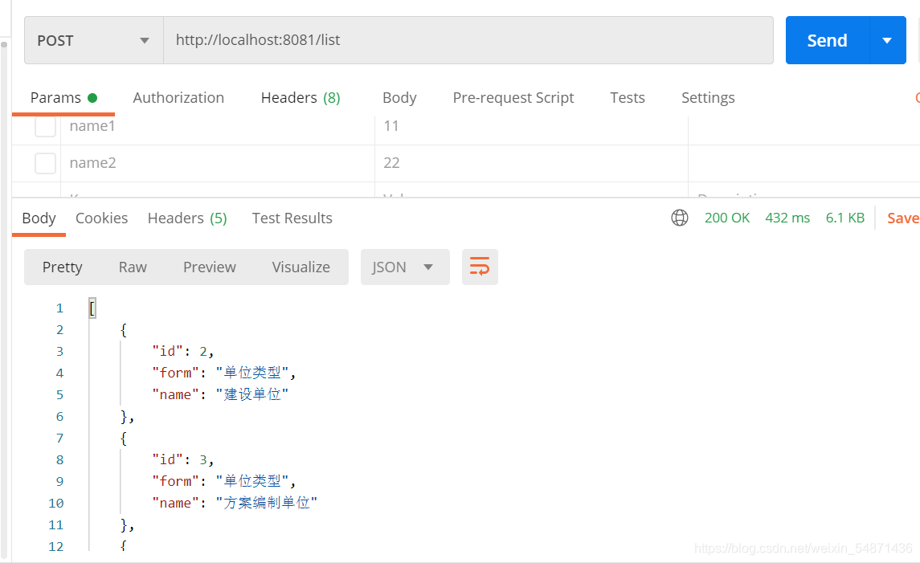The height and width of the screenshot is (563, 920).
Task: Switch to the Tests tab
Action: tap(628, 97)
